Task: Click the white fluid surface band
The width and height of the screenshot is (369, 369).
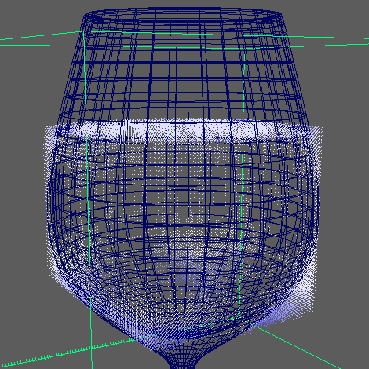Action: pyautogui.click(x=183, y=130)
